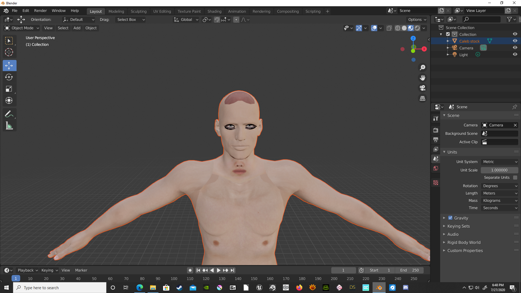Open the Output properties tab
The width and height of the screenshot is (521, 293).
coord(436,140)
